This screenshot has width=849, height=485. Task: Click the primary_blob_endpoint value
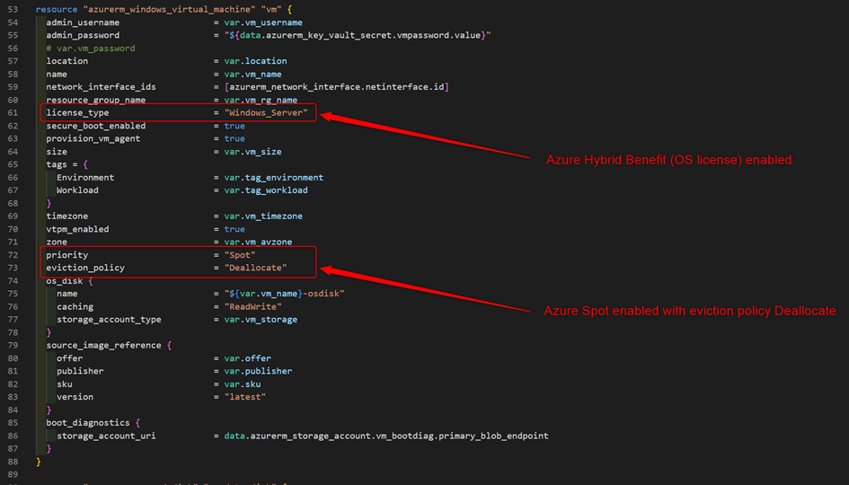[x=386, y=436]
